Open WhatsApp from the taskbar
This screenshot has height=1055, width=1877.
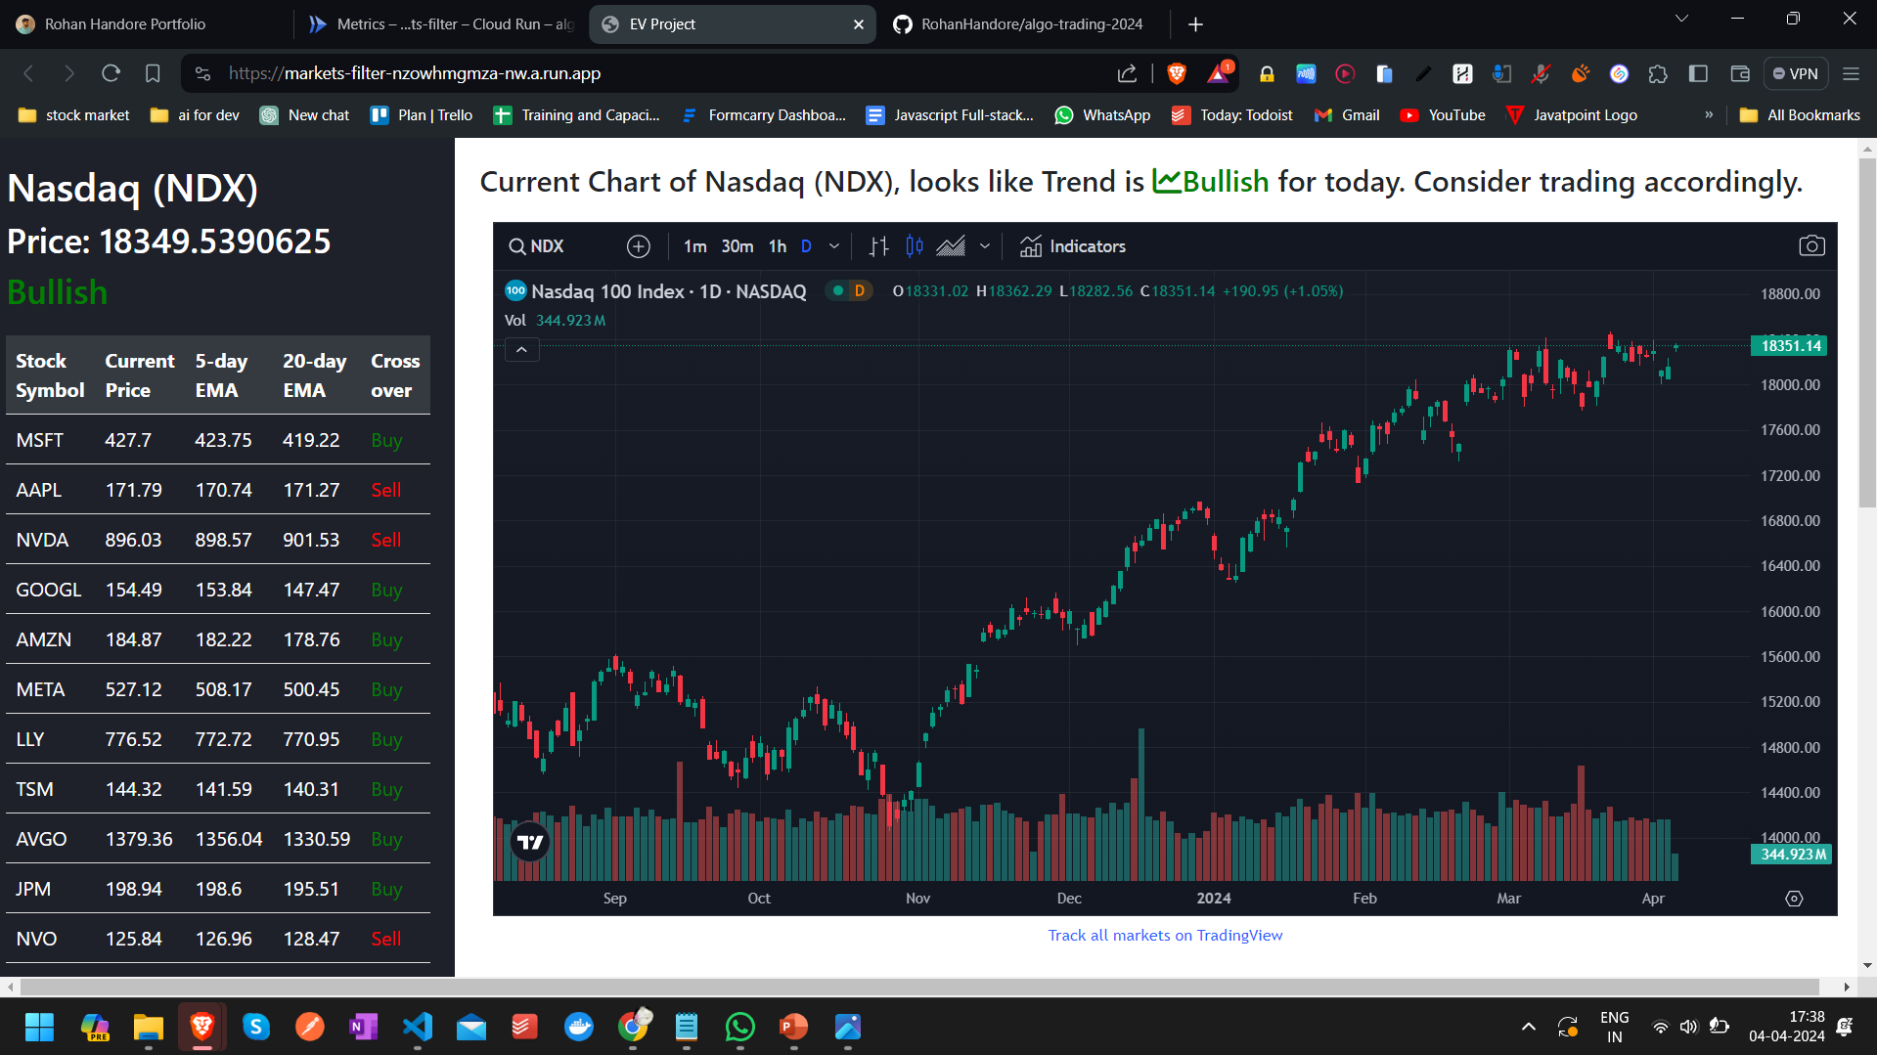[740, 1028]
